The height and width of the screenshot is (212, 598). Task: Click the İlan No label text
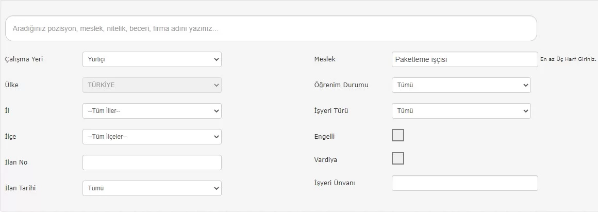point(16,162)
